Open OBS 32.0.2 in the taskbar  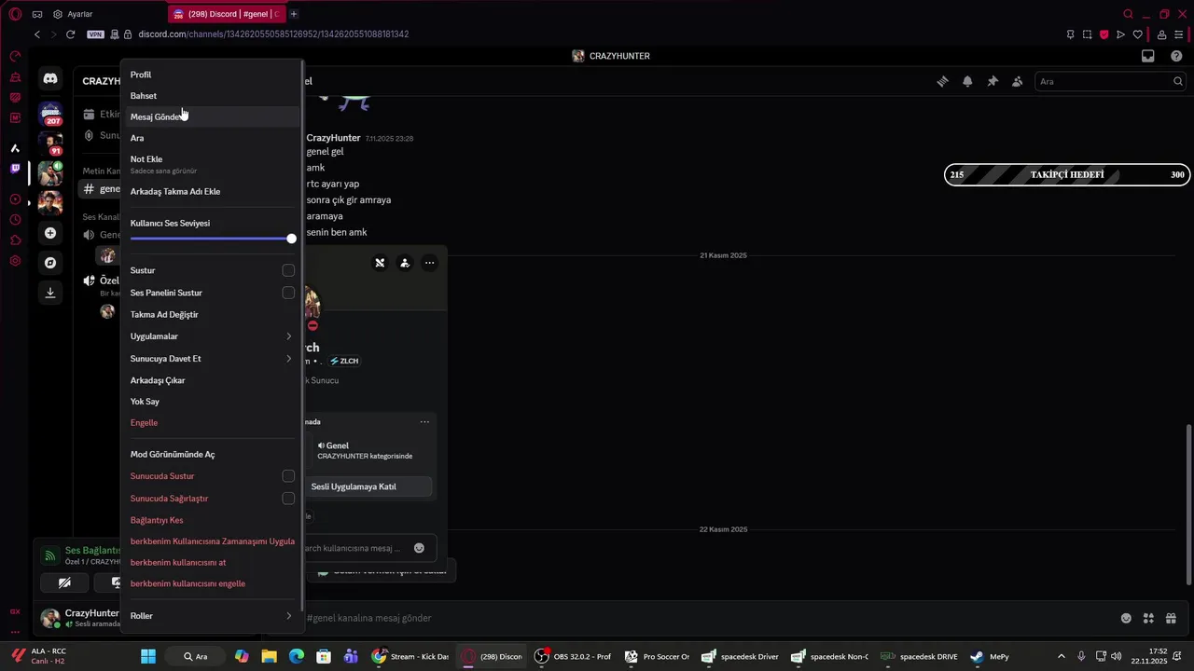point(572,656)
